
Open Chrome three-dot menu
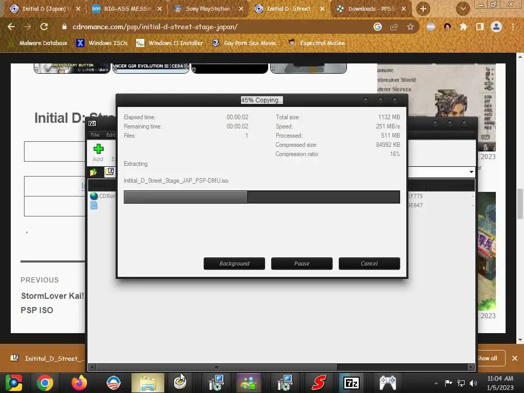(x=513, y=27)
